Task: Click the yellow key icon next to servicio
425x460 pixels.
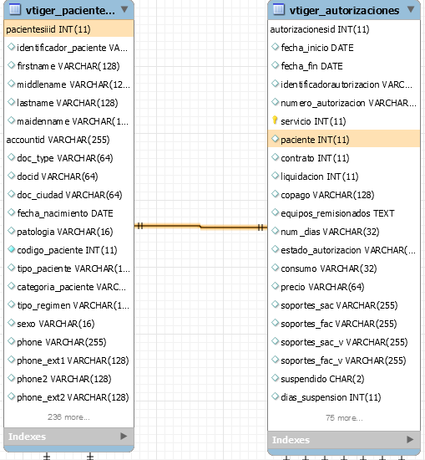Action: point(275,120)
